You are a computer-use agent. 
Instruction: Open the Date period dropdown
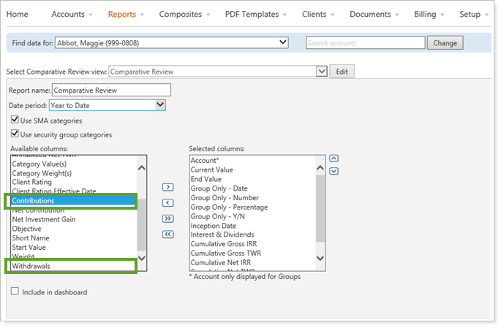160,105
